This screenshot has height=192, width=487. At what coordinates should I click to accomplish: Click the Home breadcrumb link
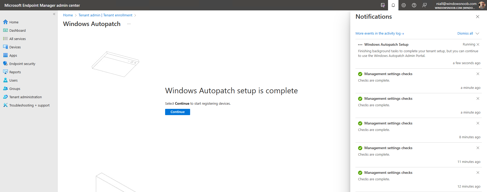click(x=68, y=15)
